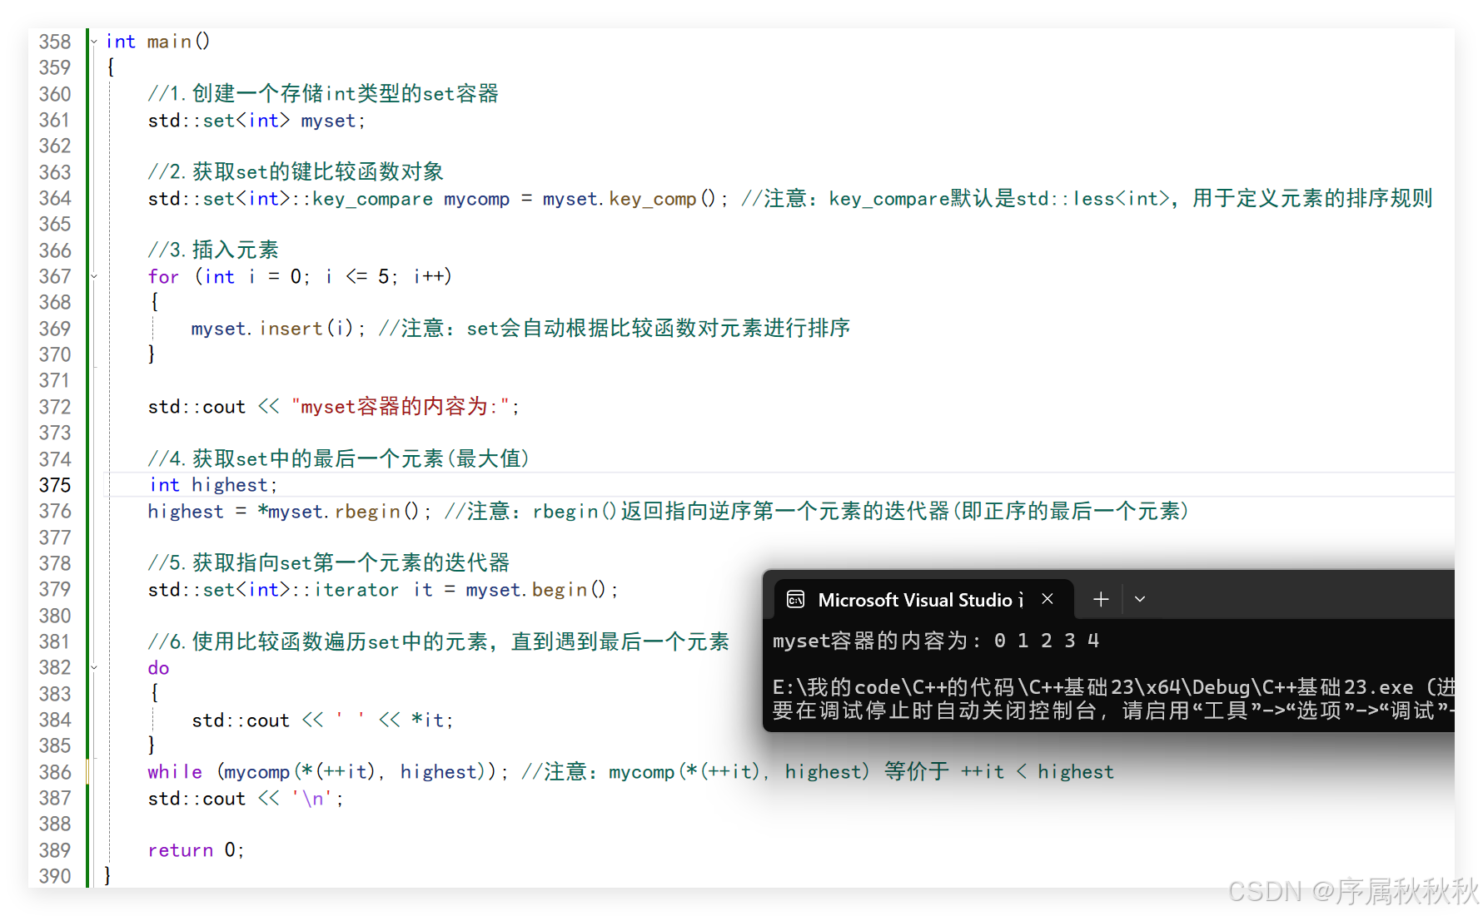Image resolution: width=1483 pixels, height=916 pixels.
Task: Click line number 358 in the gutter
Action: [55, 42]
